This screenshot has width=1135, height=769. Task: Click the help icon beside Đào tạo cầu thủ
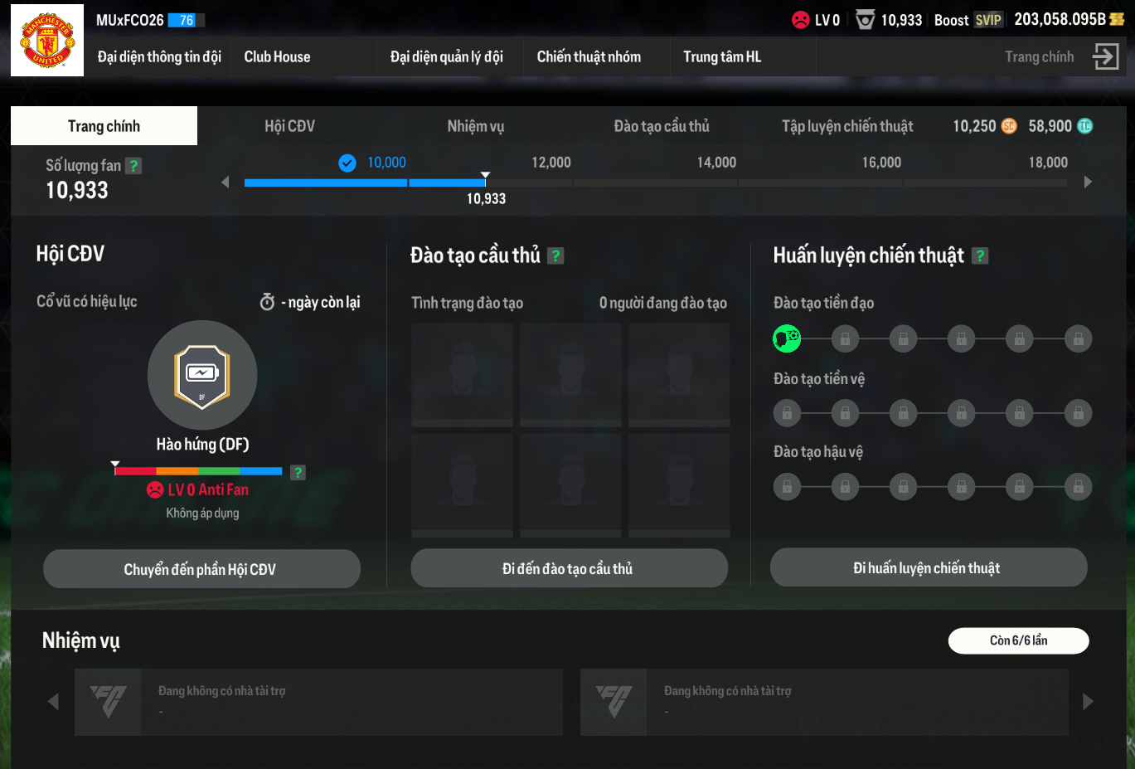(x=556, y=256)
